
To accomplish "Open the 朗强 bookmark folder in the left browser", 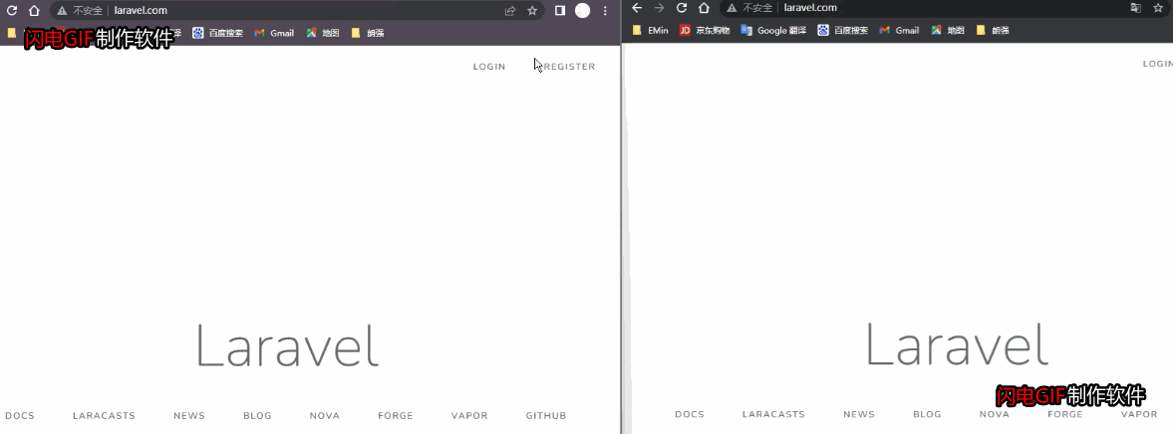I will (x=368, y=33).
